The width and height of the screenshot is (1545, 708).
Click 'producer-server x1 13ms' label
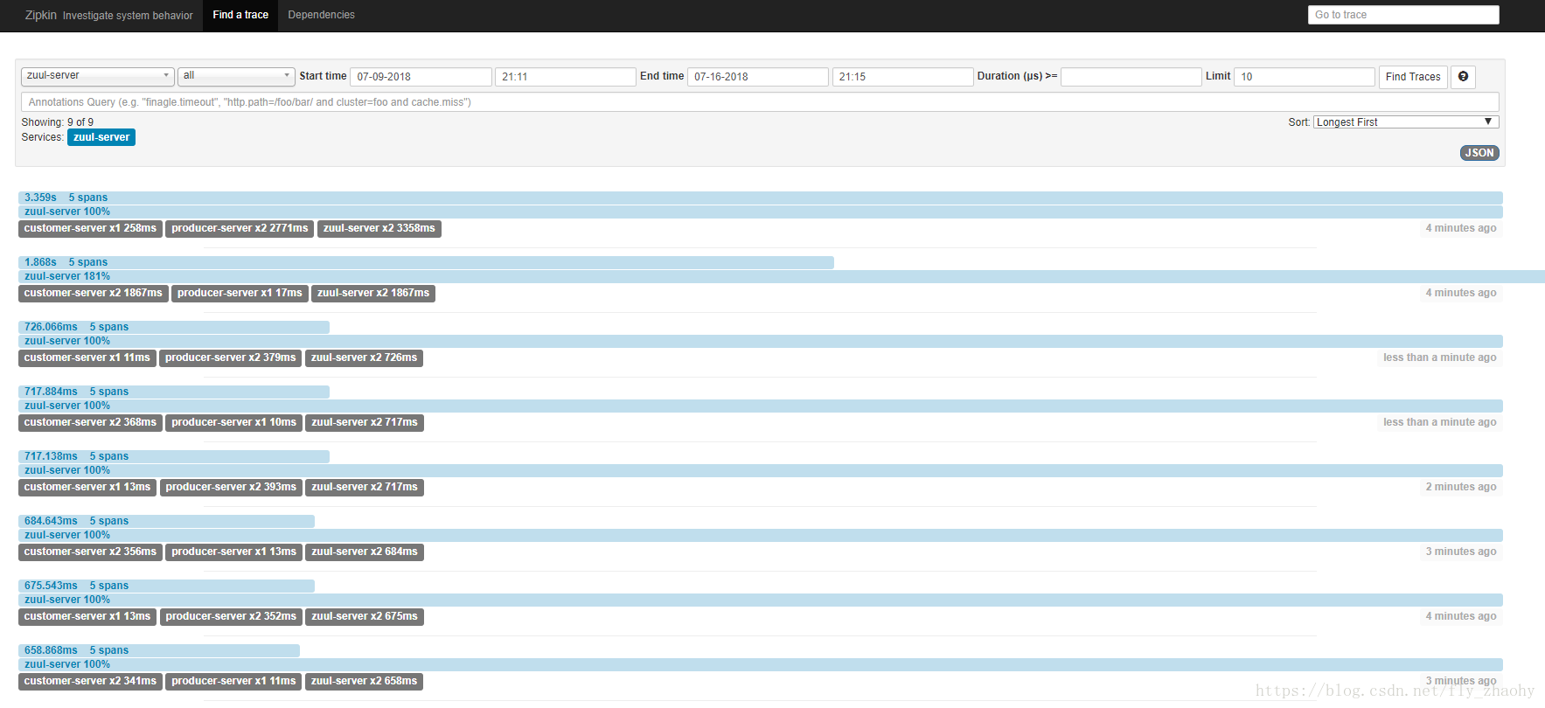[x=233, y=552]
